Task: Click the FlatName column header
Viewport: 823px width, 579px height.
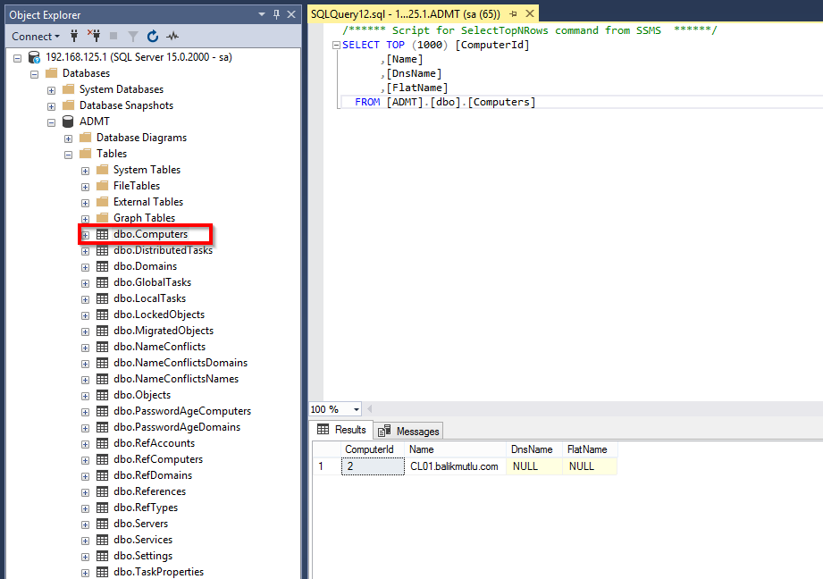Action: 590,449
